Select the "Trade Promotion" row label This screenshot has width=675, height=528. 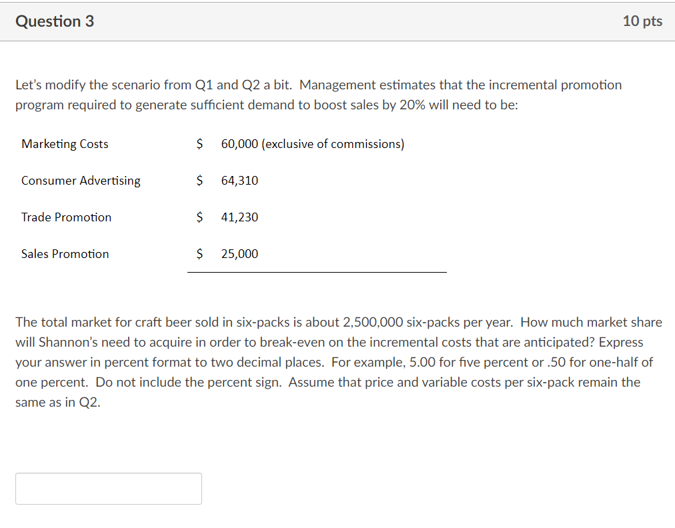pyautogui.click(x=66, y=217)
